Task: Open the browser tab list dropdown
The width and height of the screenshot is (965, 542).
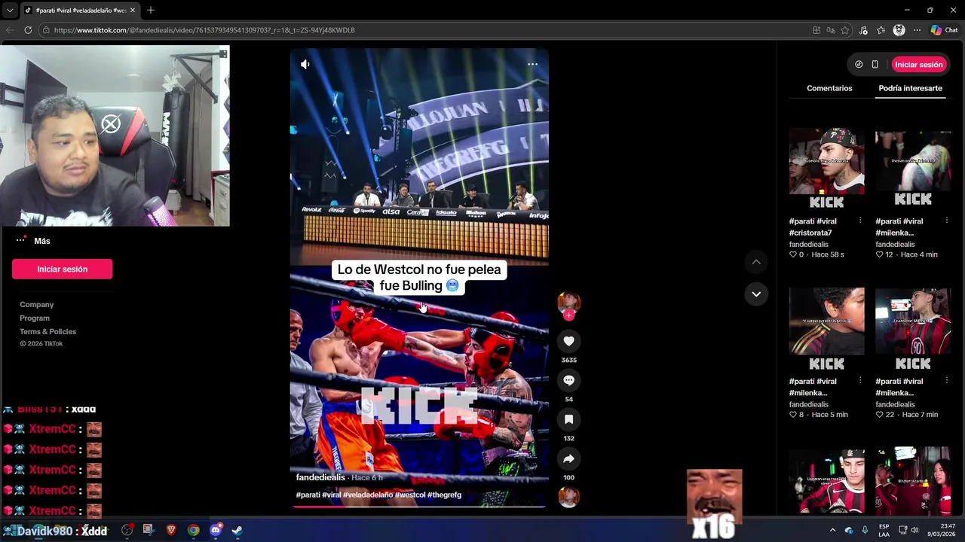Action: pos(9,10)
